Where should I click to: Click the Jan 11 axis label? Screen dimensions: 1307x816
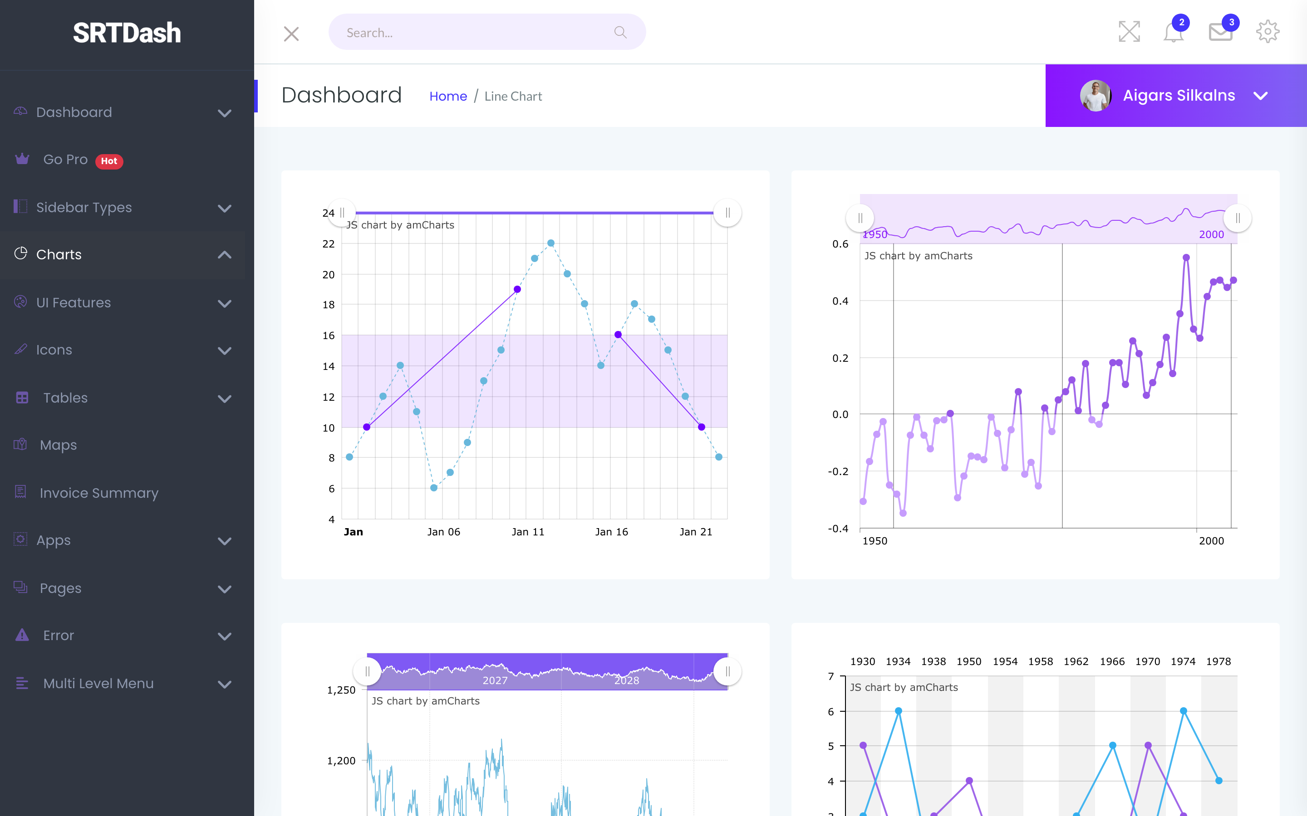[x=528, y=532]
